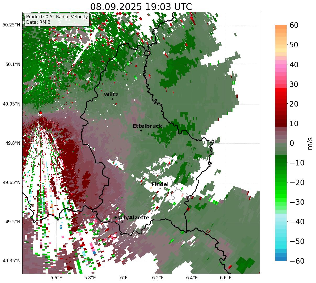
Task: Click the Findel location label
Action: (160, 185)
